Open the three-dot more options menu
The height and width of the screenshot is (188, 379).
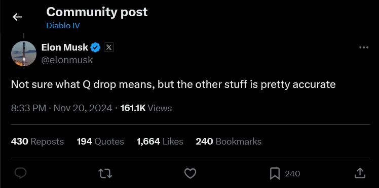coord(364,48)
